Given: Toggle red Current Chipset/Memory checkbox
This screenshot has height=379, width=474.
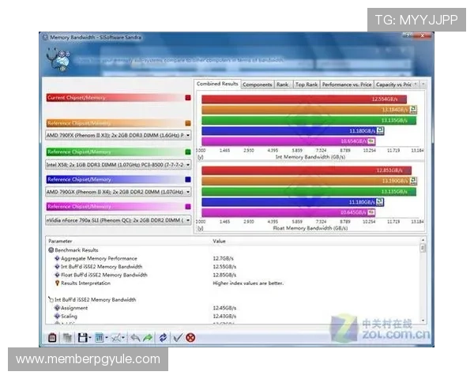Looking at the screenshot, I should tap(188, 98).
